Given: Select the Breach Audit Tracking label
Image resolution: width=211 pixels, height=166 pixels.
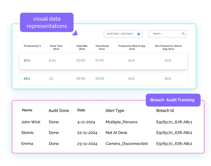Looking at the screenshot, I should click(173, 100).
